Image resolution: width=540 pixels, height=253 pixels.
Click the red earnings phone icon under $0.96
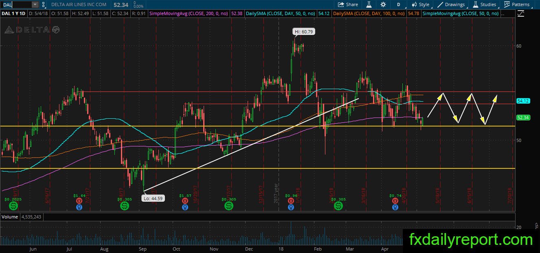click(x=291, y=201)
